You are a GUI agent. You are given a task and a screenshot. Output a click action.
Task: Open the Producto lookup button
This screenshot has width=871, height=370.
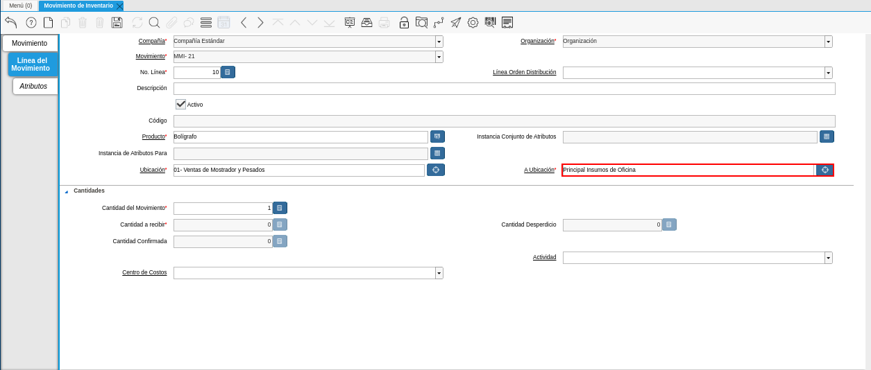pyautogui.click(x=437, y=136)
